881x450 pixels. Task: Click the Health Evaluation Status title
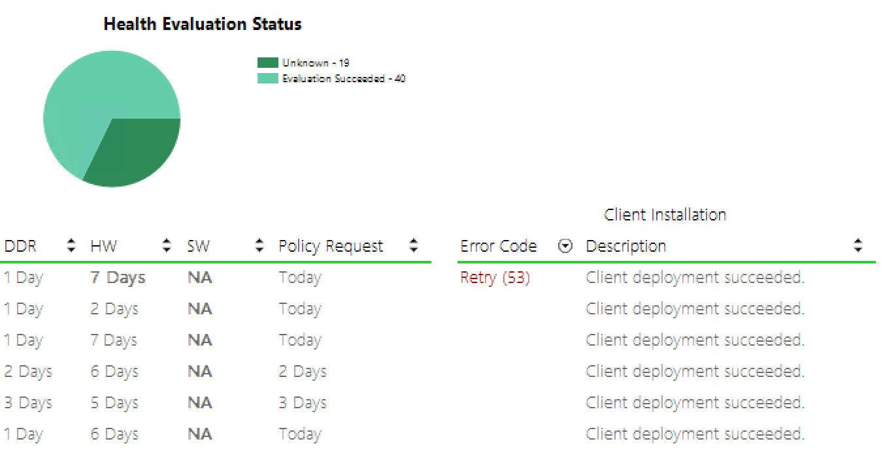[x=203, y=23]
